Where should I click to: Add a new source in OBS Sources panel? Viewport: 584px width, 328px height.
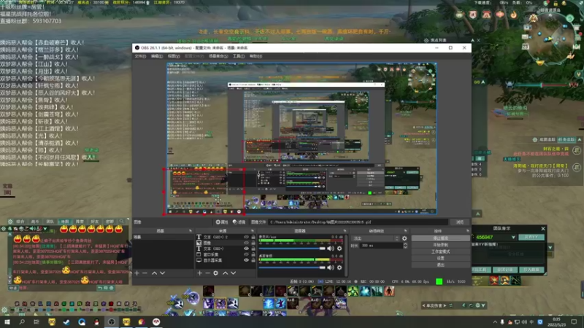tap(199, 273)
